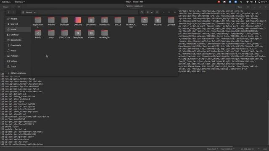Viewport: 269px width, 151px height.
Task: Open the workingDir folder
Action: click(x=104, y=34)
